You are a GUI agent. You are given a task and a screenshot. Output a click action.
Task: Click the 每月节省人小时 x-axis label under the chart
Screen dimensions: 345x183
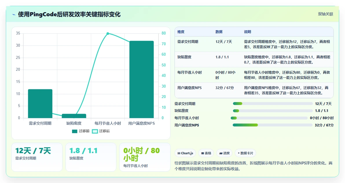click(108, 124)
